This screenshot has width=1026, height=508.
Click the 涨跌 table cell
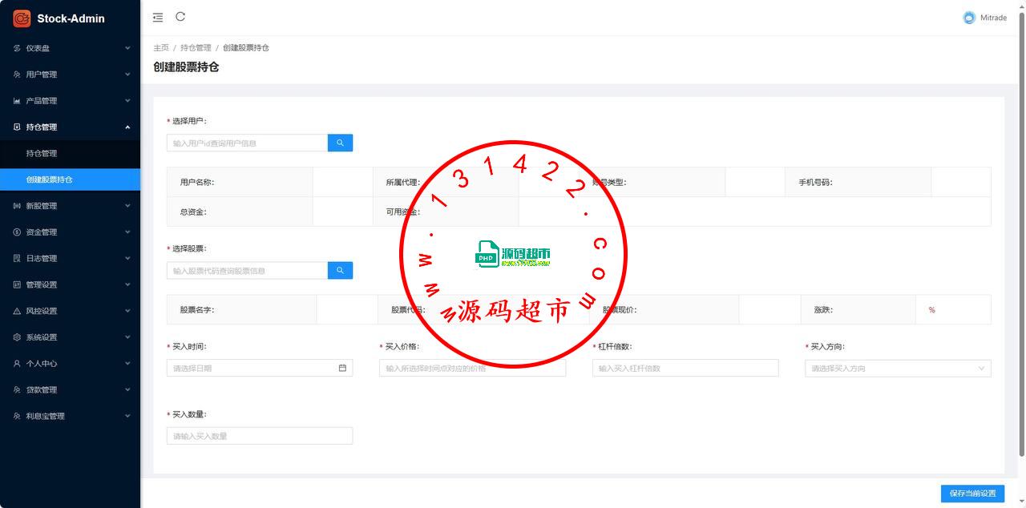858,309
